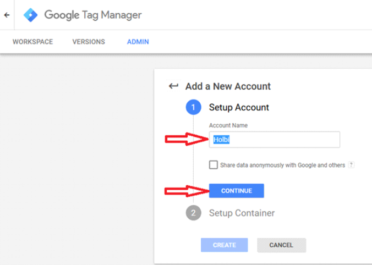Image resolution: width=372 pixels, height=265 pixels.
Task: Open the WORKSPACE tab
Action: point(32,42)
